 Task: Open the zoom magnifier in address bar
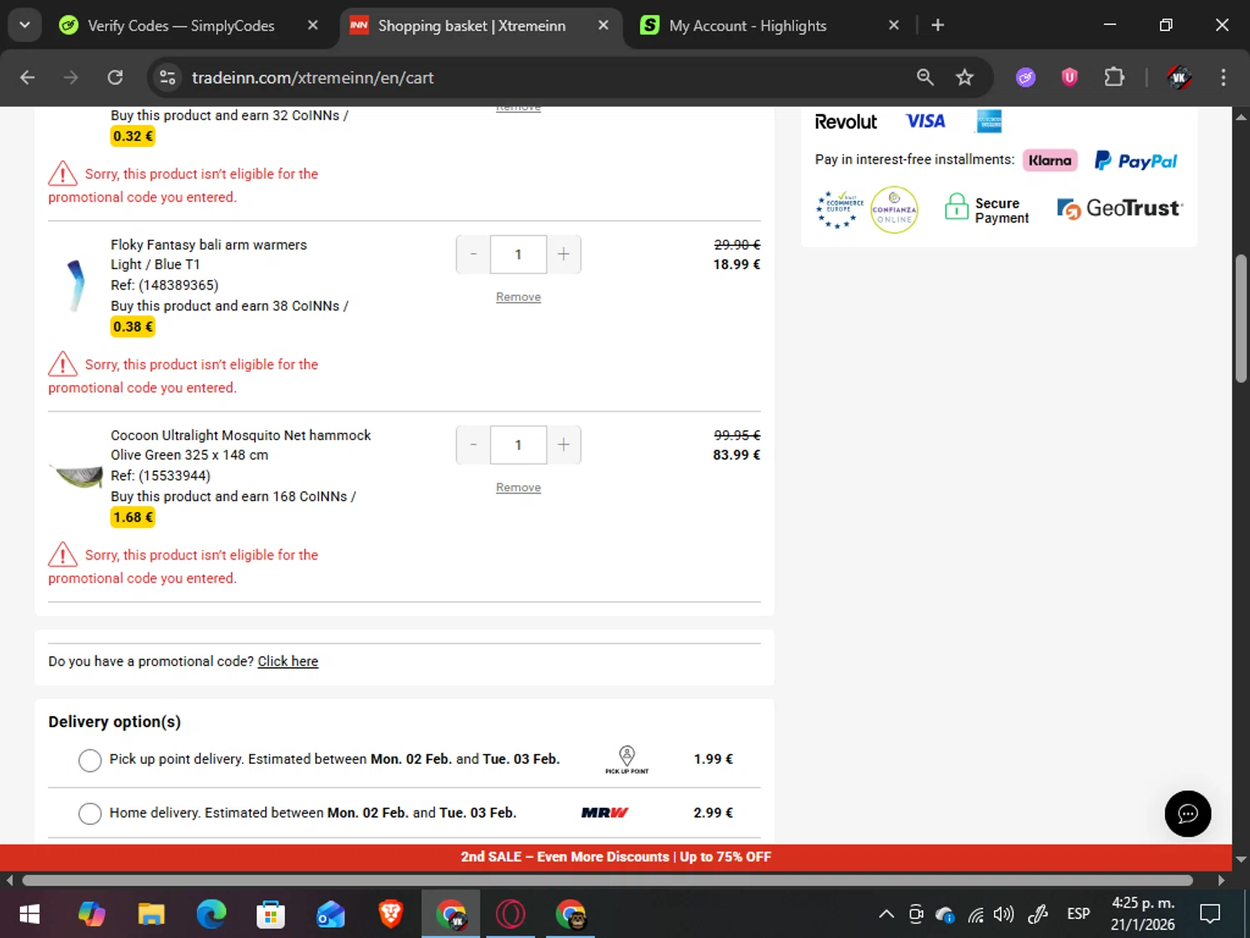(x=925, y=78)
